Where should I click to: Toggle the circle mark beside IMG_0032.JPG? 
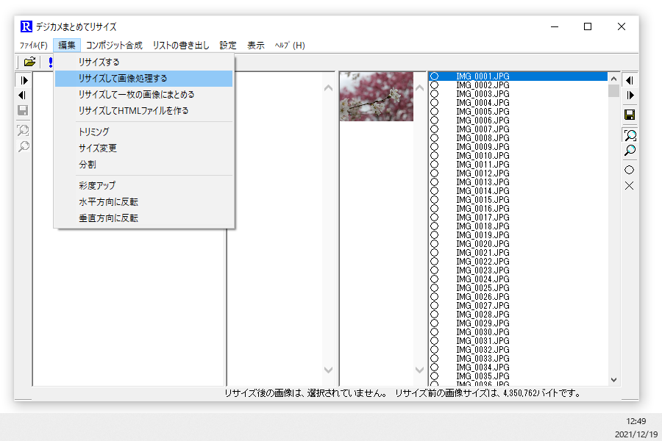coord(435,350)
